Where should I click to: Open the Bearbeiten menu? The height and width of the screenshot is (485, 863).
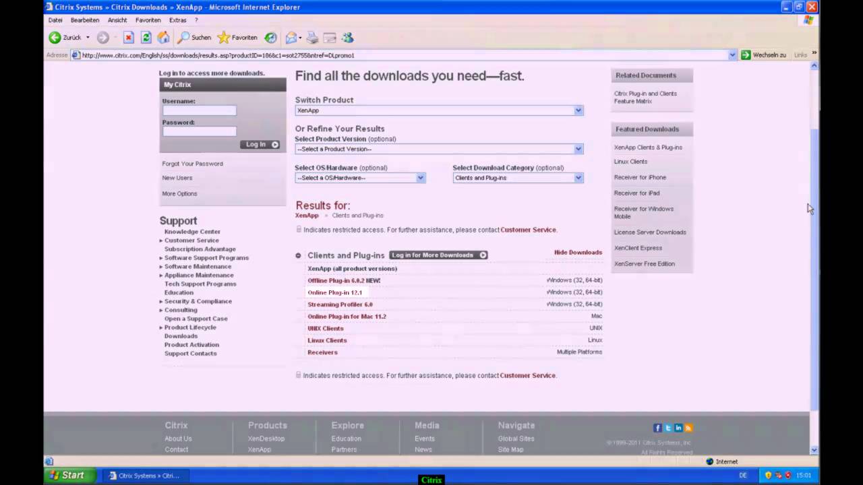coord(85,20)
